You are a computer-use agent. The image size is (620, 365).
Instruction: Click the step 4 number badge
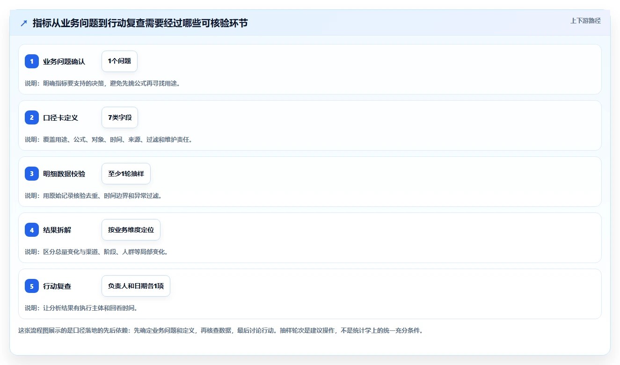coord(32,230)
